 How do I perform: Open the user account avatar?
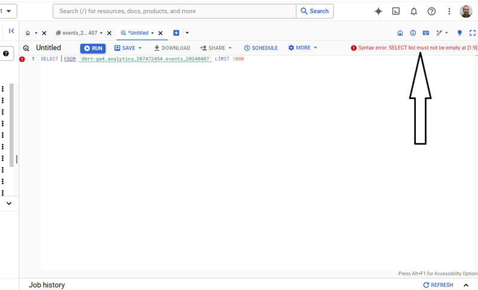click(x=466, y=11)
